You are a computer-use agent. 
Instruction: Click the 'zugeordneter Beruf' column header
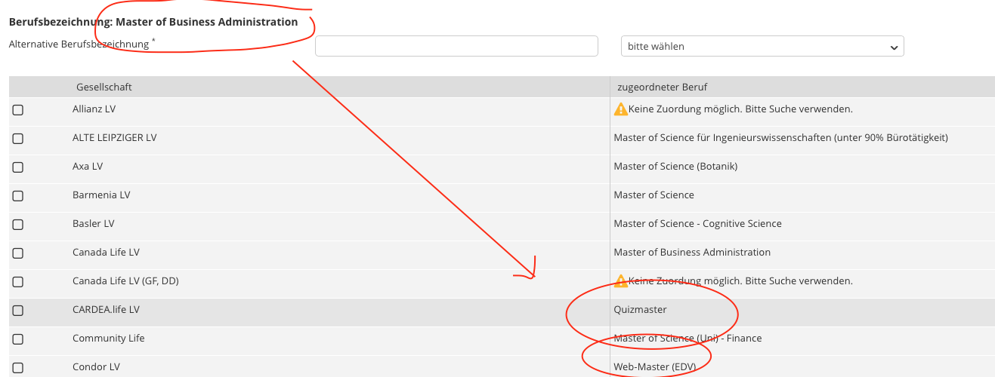point(662,87)
